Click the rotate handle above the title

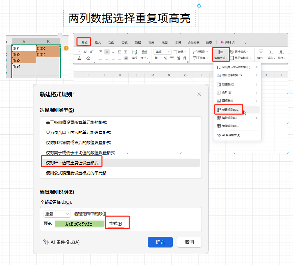(199, 6)
